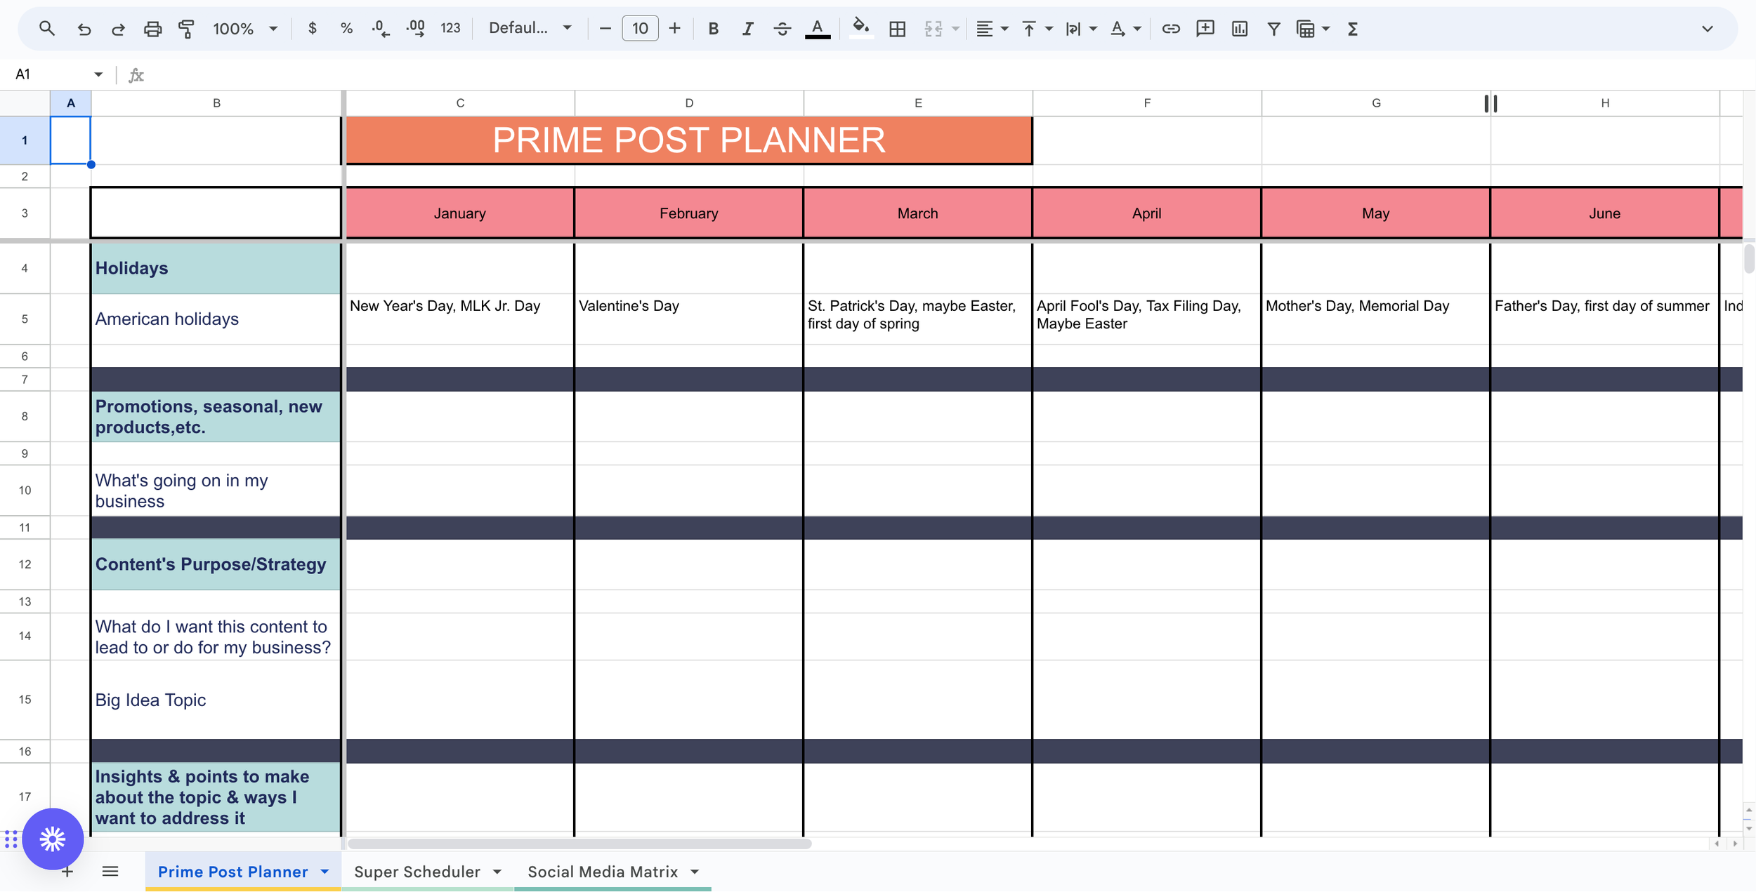Toggle strikethrough formatting

point(782,28)
